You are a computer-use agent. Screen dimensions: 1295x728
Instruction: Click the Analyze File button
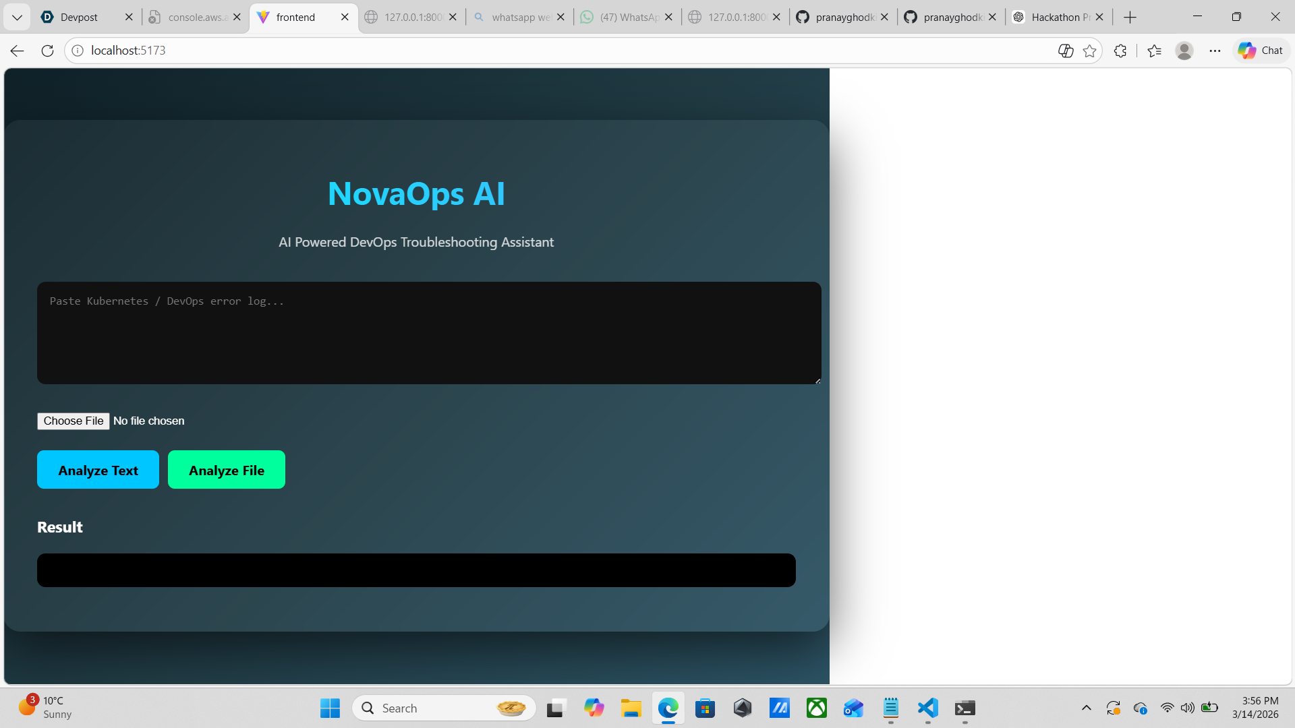click(226, 470)
